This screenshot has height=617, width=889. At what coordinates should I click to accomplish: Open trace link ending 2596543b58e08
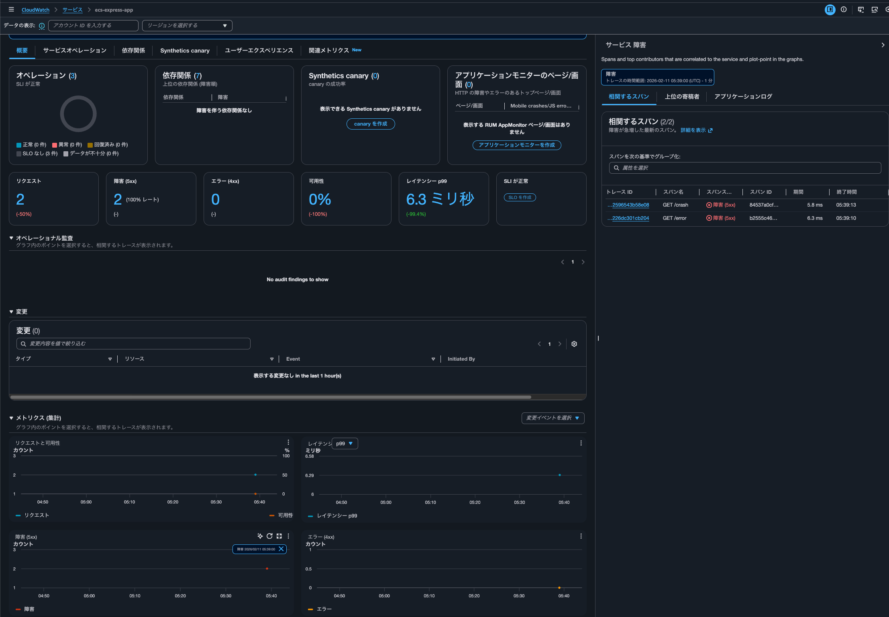[630, 205]
